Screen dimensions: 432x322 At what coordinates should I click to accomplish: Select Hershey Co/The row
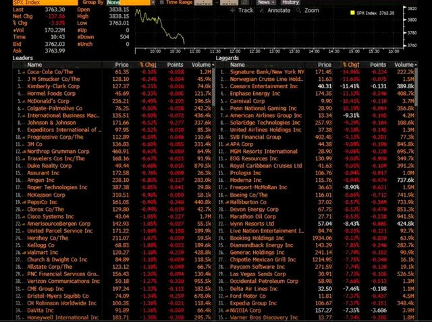[113, 238]
